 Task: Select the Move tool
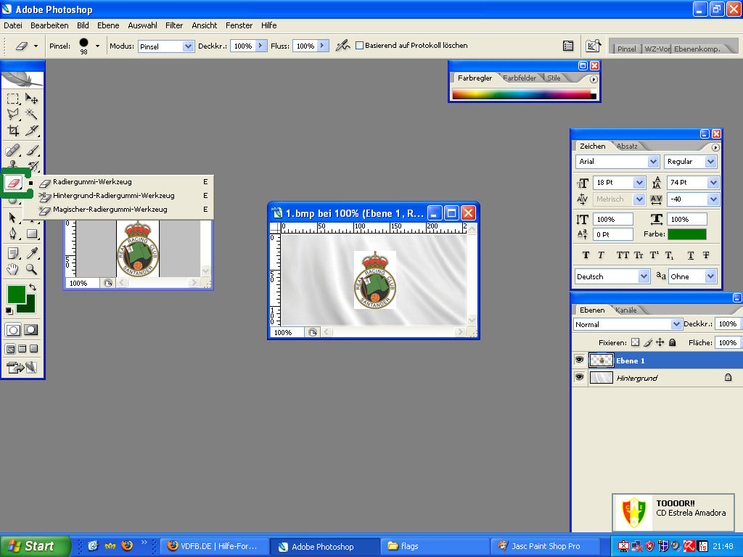click(x=32, y=99)
